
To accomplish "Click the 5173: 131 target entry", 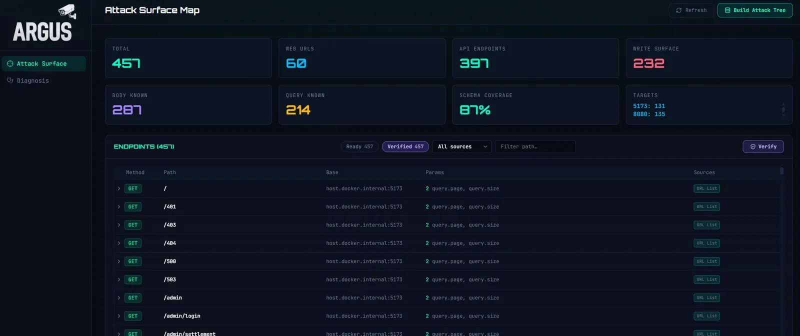I will click(x=649, y=106).
